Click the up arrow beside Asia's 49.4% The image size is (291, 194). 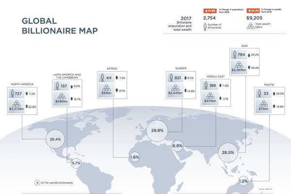(x=249, y=67)
